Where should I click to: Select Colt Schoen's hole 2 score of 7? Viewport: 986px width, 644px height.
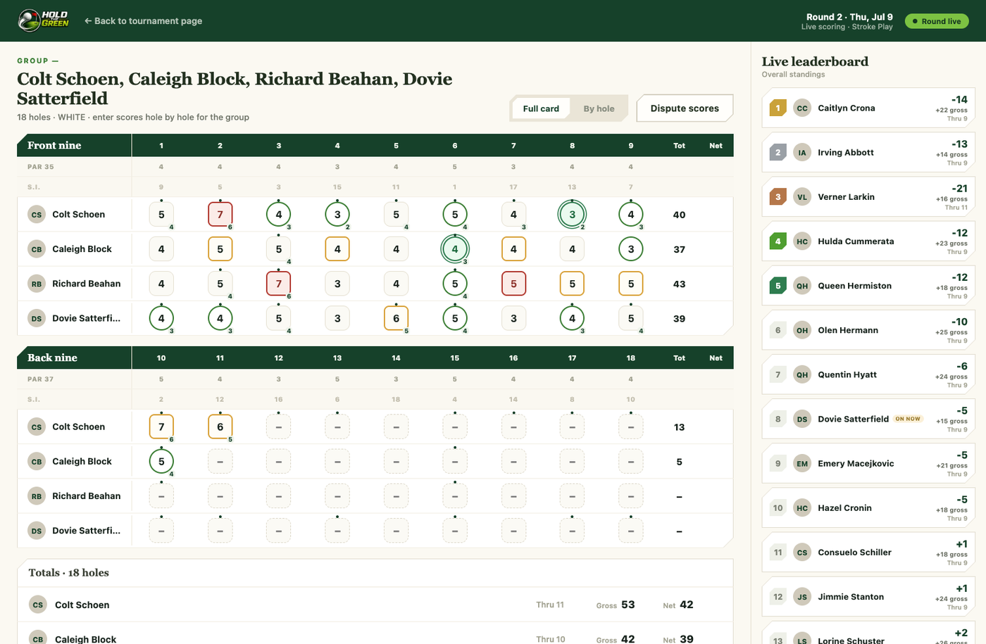(x=220, y=215)
